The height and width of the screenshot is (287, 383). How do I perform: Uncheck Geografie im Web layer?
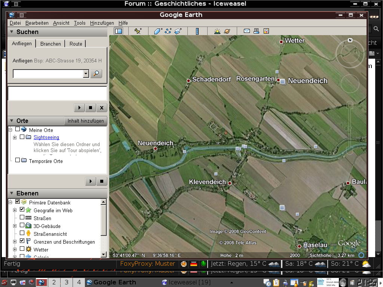click(22, 209)
